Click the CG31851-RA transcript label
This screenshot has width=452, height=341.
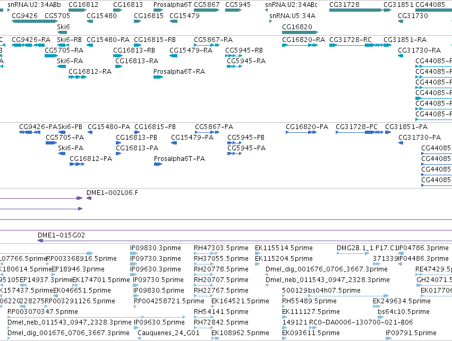pyautogui.click(x=405, y=39)
